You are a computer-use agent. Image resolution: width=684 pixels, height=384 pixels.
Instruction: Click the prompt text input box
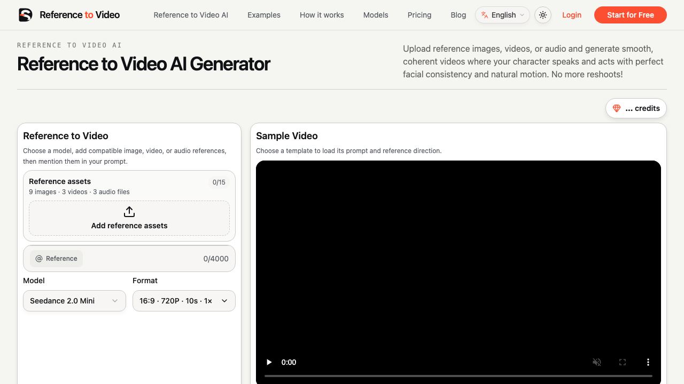pos(129,259)
